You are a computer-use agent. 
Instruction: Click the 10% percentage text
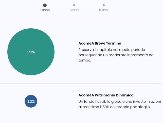click(x=31, y=101)
